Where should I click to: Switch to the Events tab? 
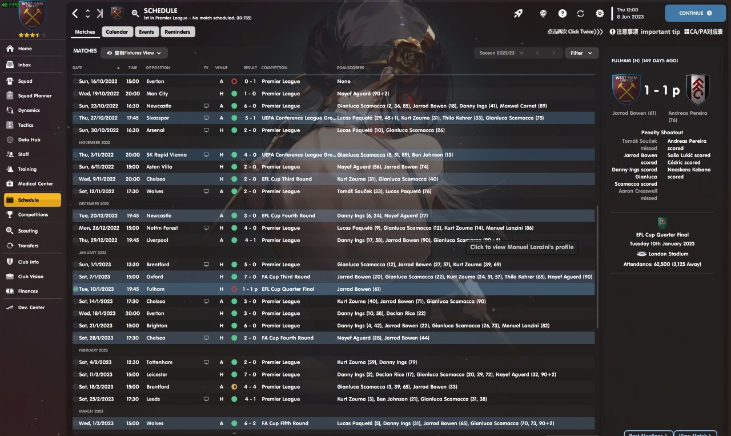click(x=147, y=32)
